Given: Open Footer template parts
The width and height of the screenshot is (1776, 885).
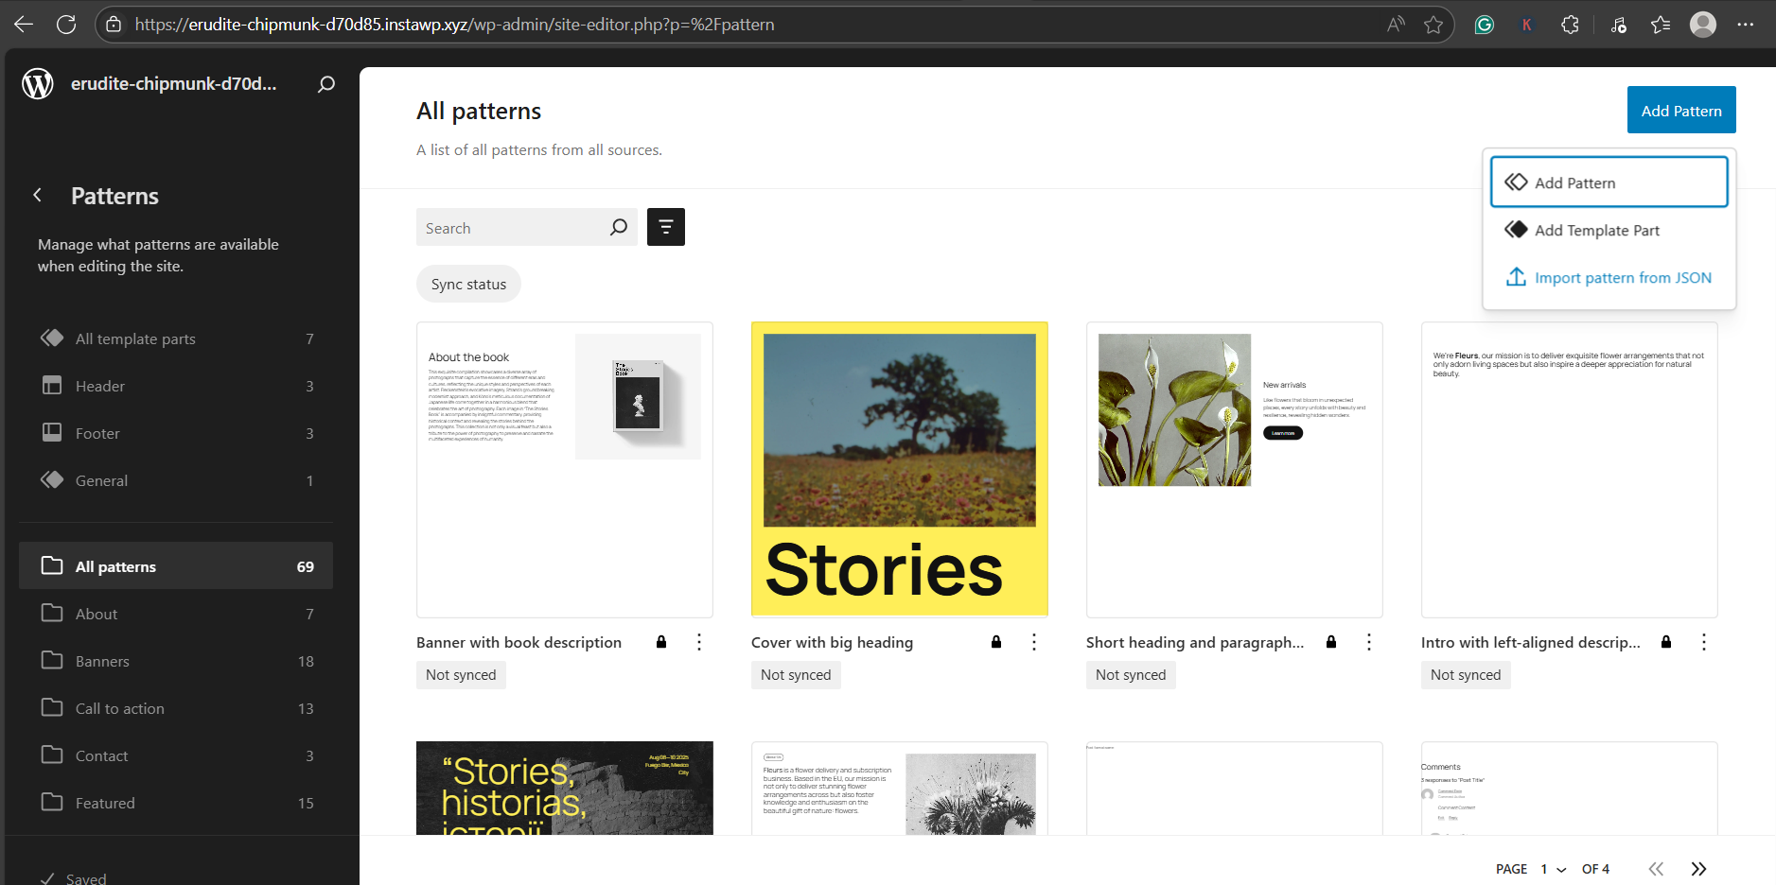Looking at the screenshot, I should tap(176, 433).
